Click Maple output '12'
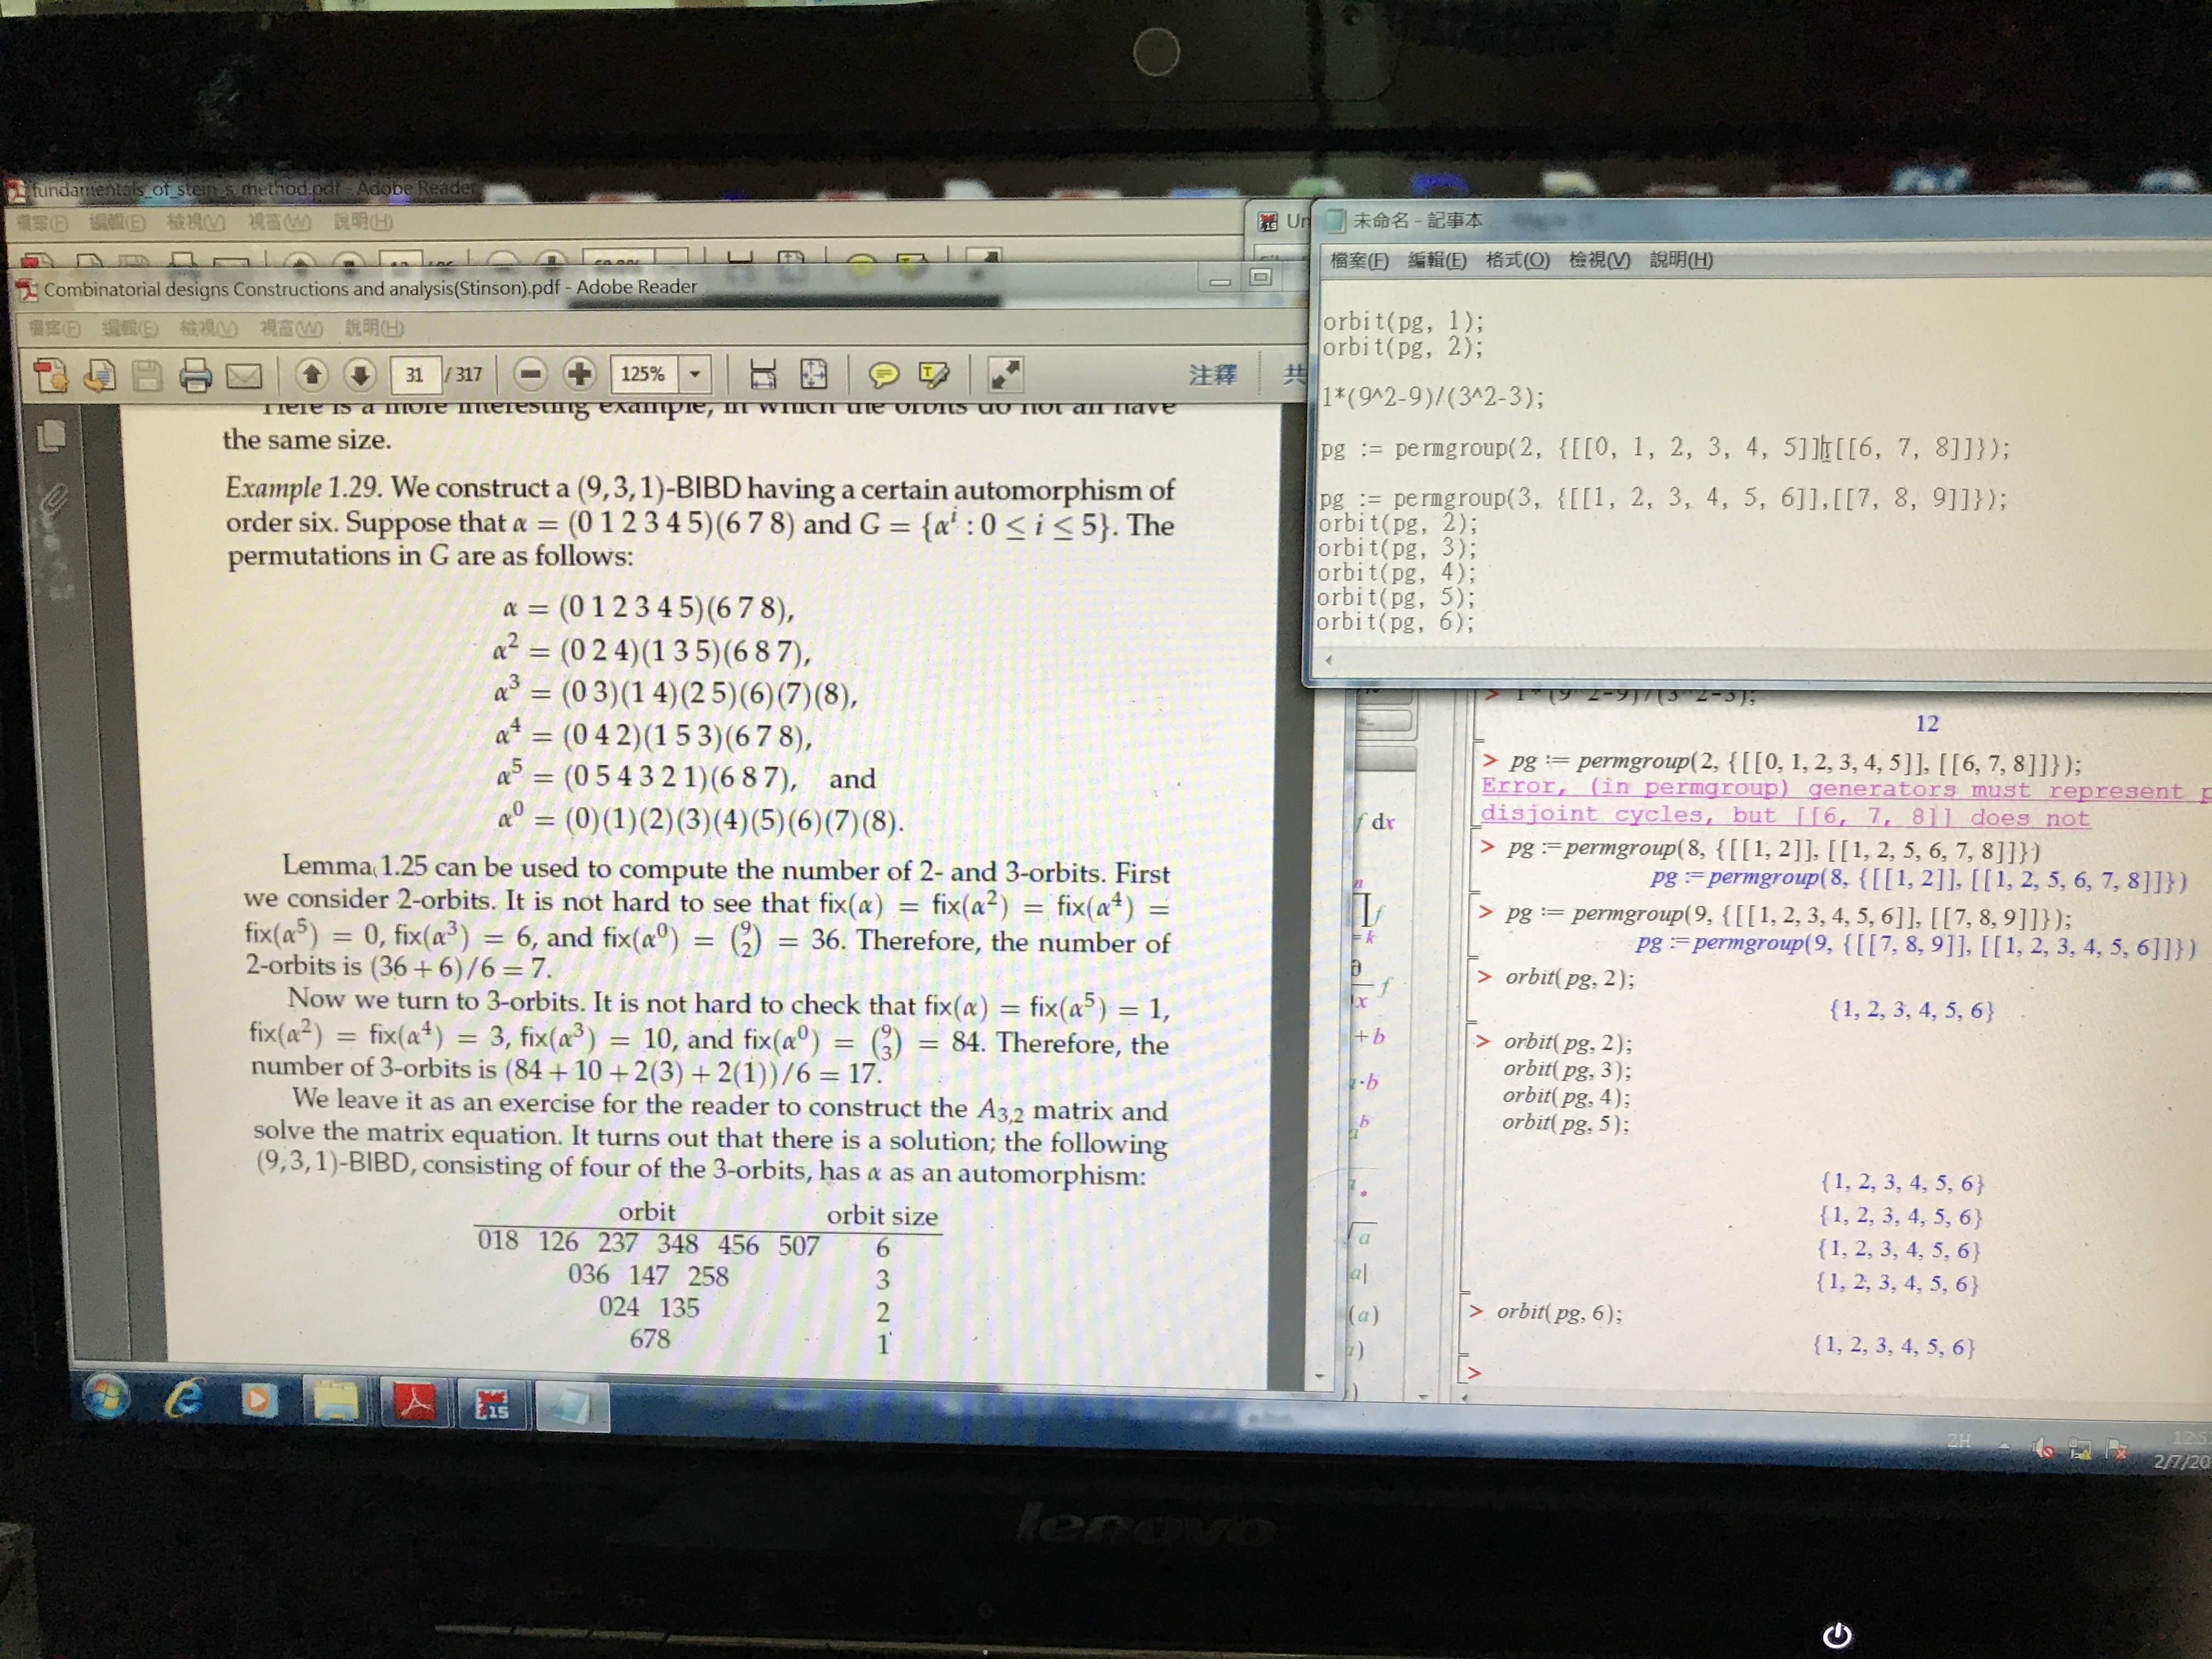 [1927, 723]
